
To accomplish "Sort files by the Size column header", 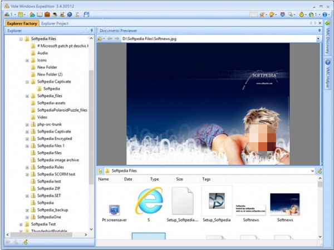I will tap(179, 179).
